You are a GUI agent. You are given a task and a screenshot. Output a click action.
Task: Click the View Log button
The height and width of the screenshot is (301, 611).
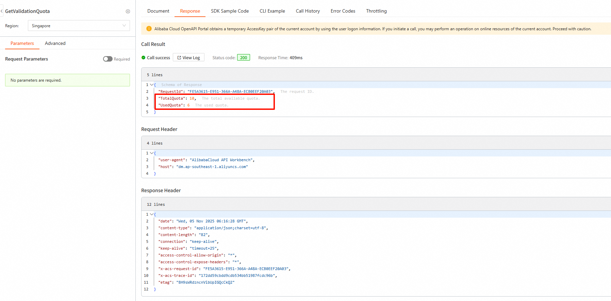click(188, 57)
